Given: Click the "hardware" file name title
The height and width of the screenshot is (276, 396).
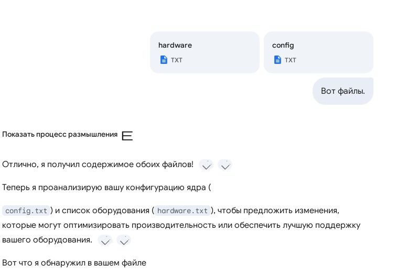Looking at the screenshot, I should coord(175,45).
